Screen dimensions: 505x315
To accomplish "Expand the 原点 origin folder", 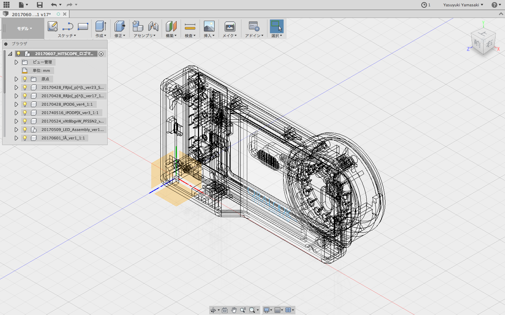I will 16,79.
